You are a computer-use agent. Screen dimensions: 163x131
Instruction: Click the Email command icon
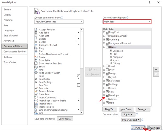36,66
